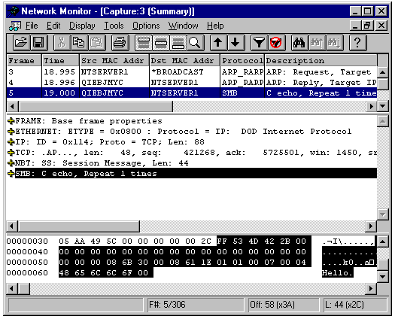This screenshot has height=319, width=395.
Task: Expand the SMB C echo node
Action: click(11, 174)
